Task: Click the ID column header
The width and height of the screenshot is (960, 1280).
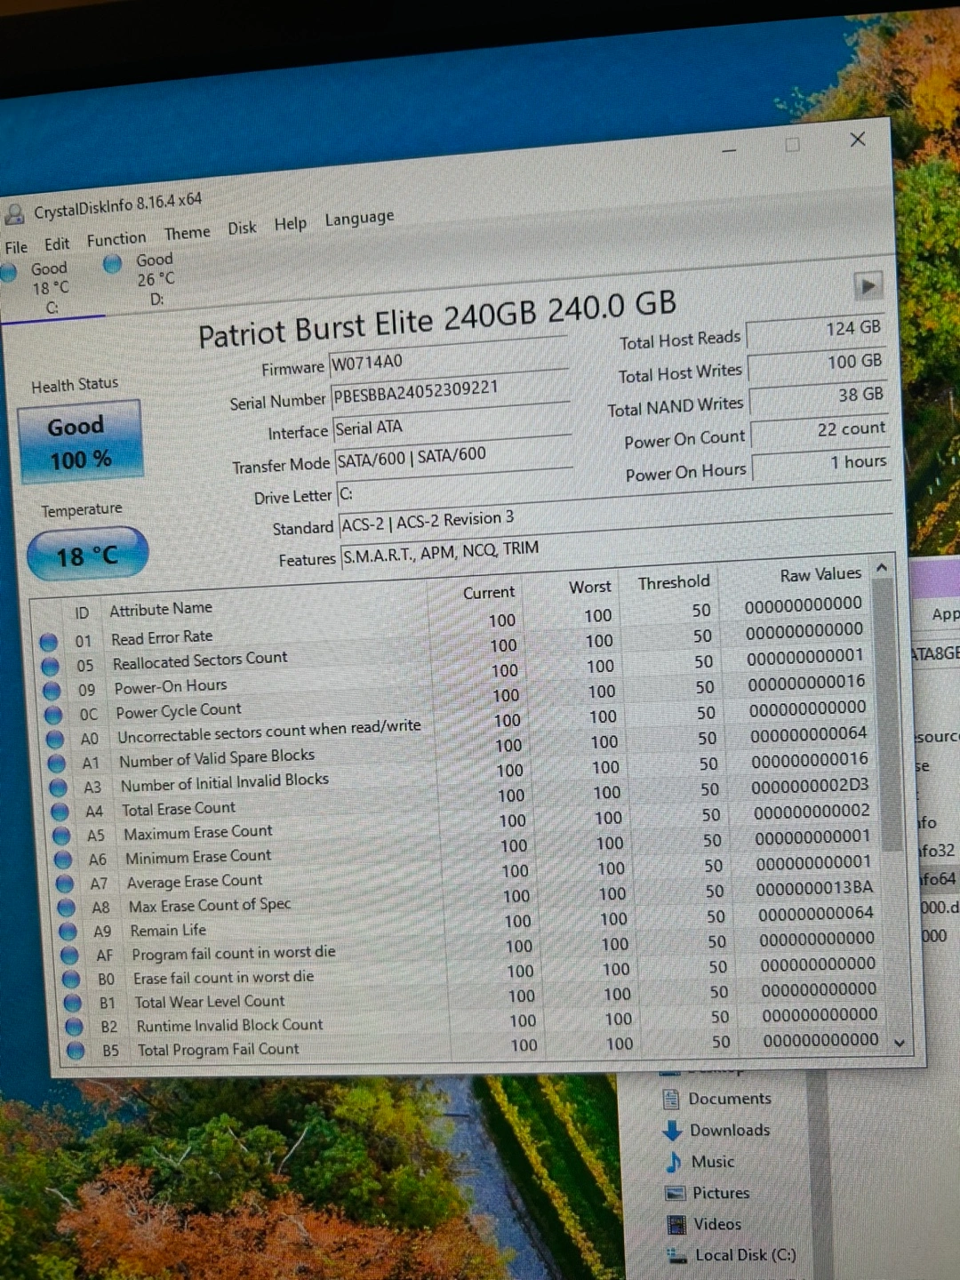Action: pos(82,613)
